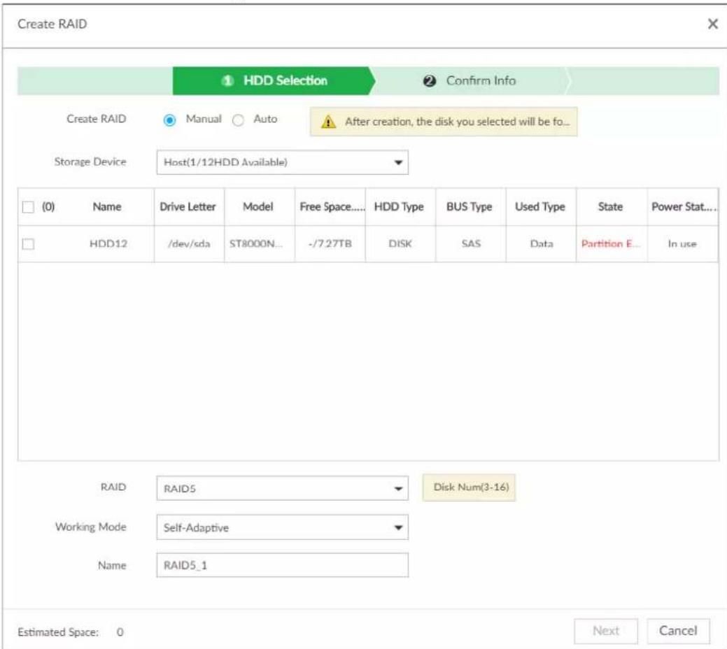The height and width of the screenshot is (649, 727).
Task: Sort by the BUS Type column header
Action: (470, 207)
